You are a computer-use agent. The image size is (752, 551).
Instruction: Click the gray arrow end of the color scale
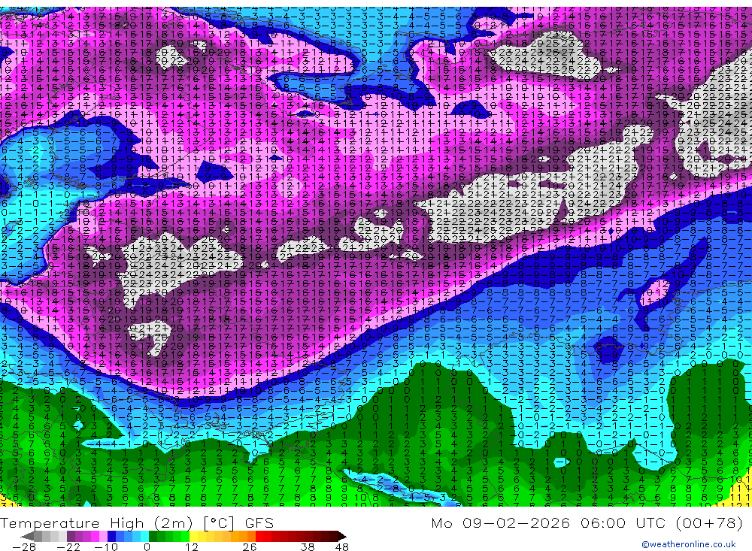tap(27, 536)
